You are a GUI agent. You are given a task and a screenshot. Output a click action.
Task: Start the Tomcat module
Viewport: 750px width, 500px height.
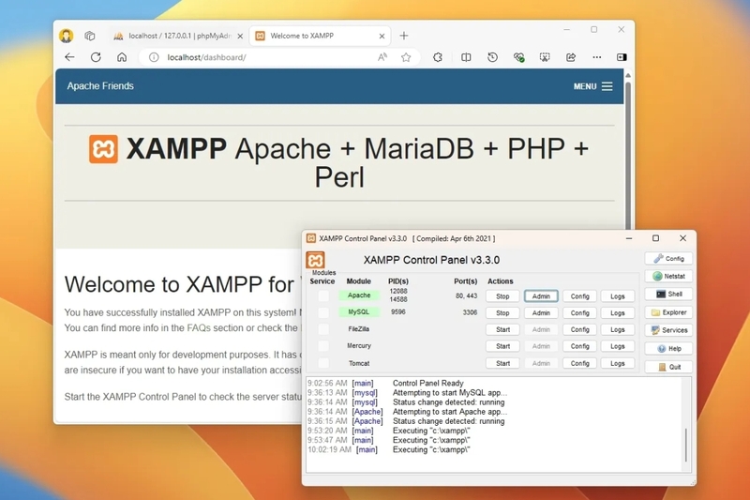tap(502, 364)
